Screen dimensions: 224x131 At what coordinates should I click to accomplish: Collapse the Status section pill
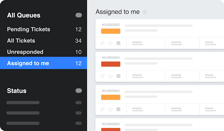tap(79, 91)
